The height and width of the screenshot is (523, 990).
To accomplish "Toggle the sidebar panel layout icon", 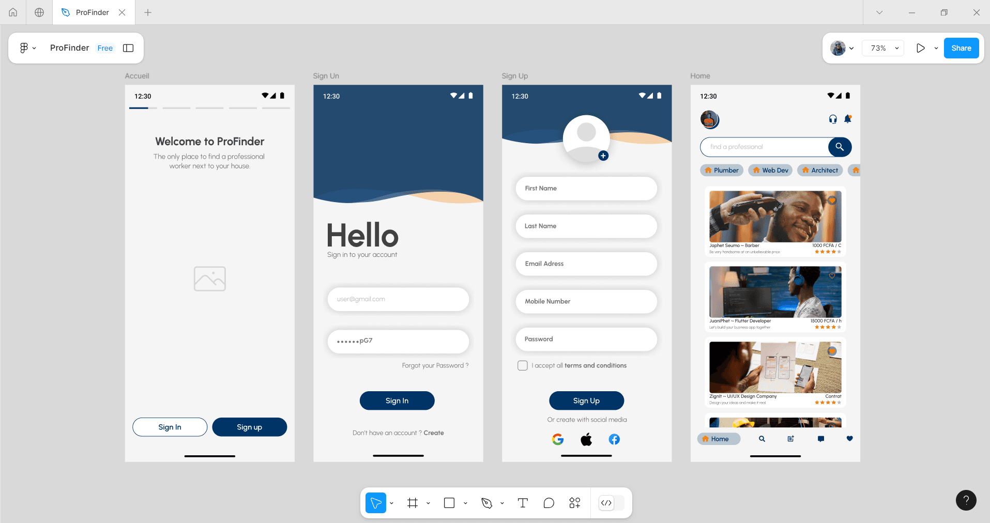I will pos(128,48).
